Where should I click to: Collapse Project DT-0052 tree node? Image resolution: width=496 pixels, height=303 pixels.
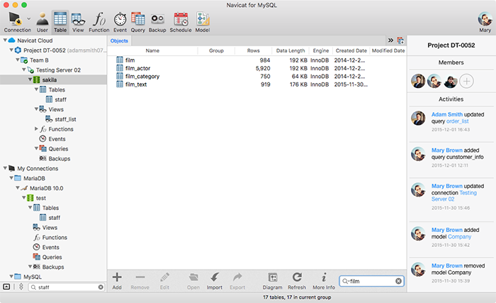click(x=11, y=50)
